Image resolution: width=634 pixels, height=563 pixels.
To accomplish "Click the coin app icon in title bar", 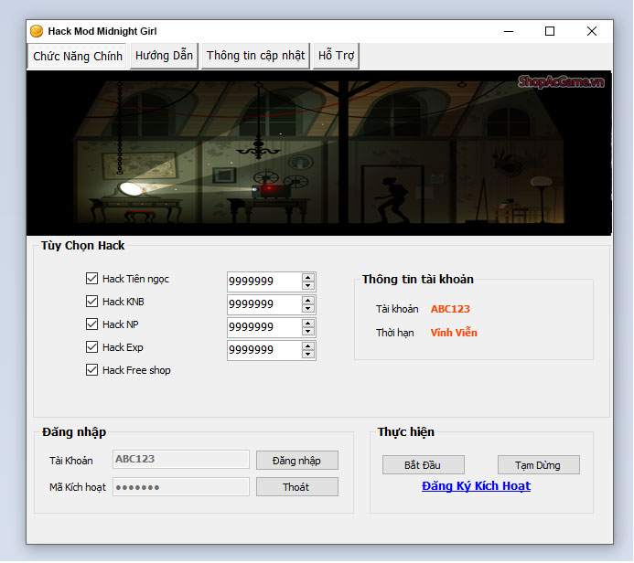I will 37,31.
